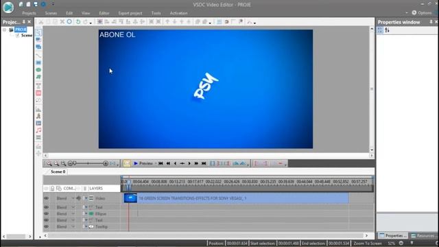Step one frame forward button

(x=189, y=163)
